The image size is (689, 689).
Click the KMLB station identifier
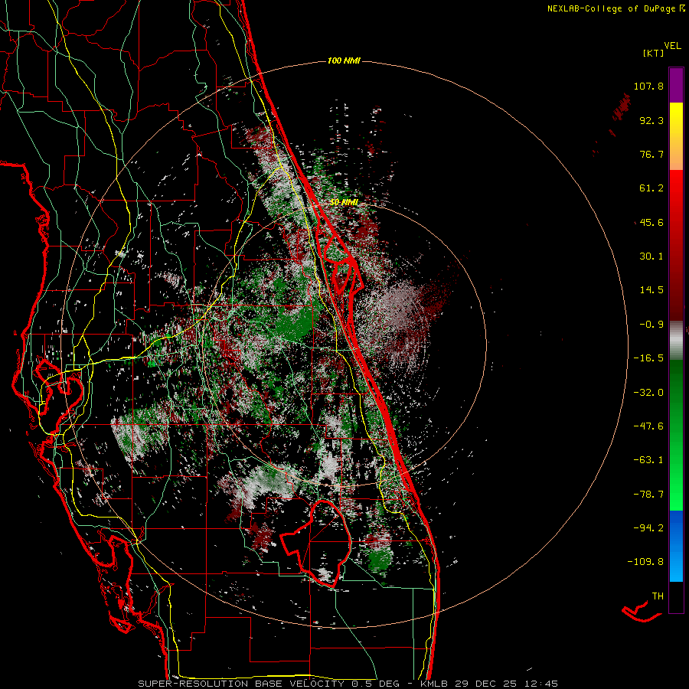click(435, 684)
